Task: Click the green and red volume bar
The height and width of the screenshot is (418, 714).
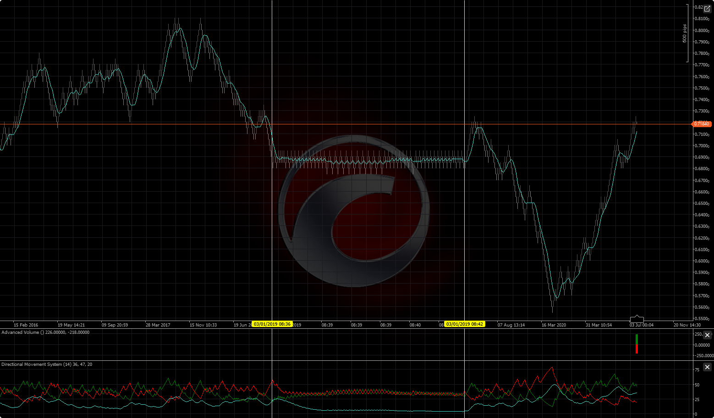Action: pyautogui.click(x=637, y=344)
